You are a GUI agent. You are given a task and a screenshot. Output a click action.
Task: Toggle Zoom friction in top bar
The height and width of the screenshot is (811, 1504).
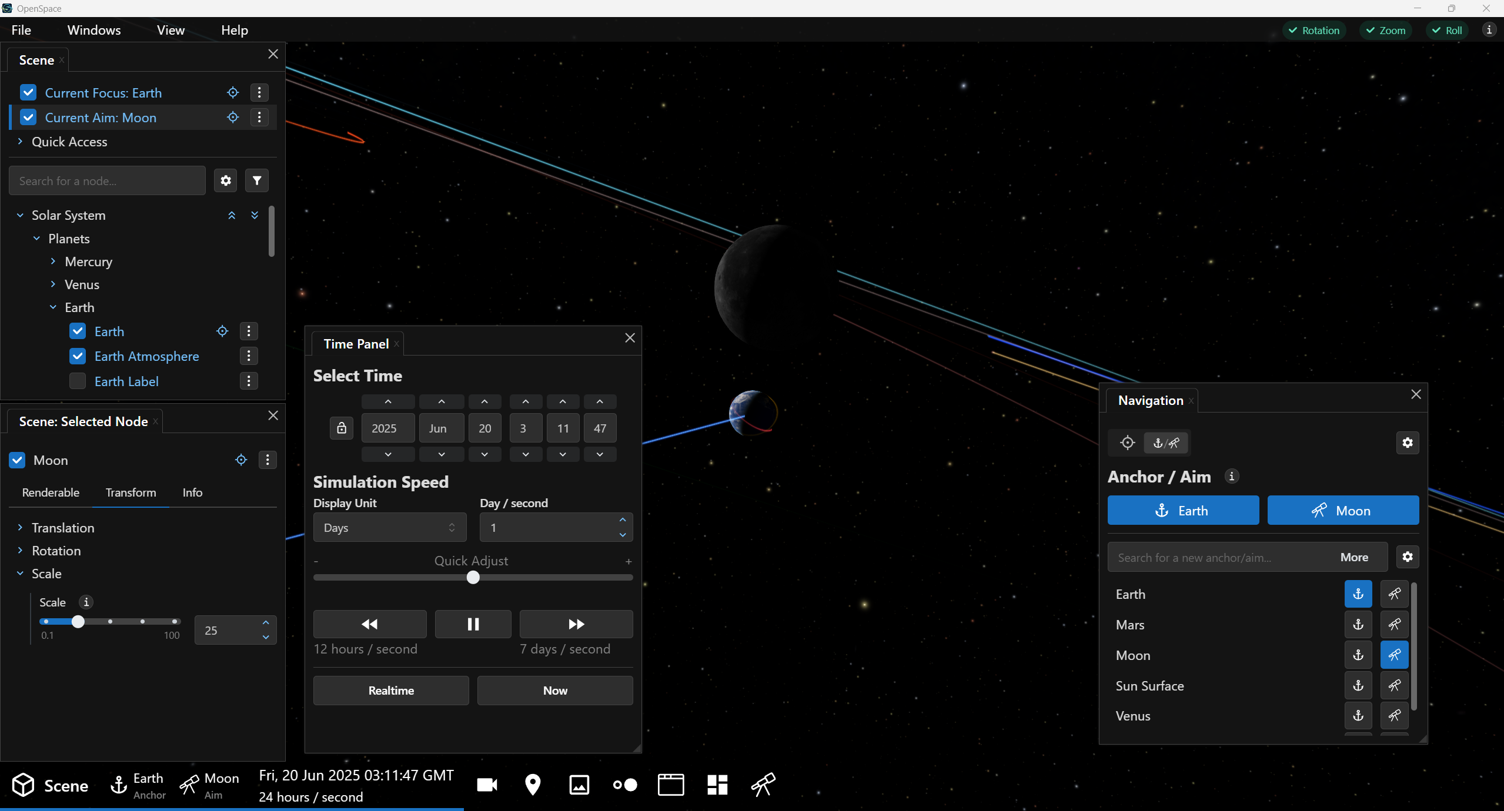coord(1386,31)
